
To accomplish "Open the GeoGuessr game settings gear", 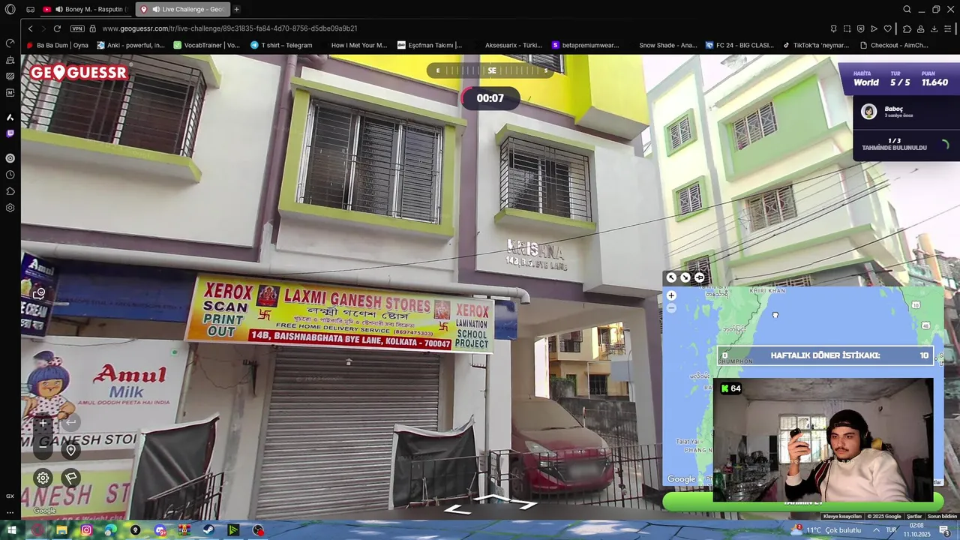I will pyautogui.click(x=43, y=478).
